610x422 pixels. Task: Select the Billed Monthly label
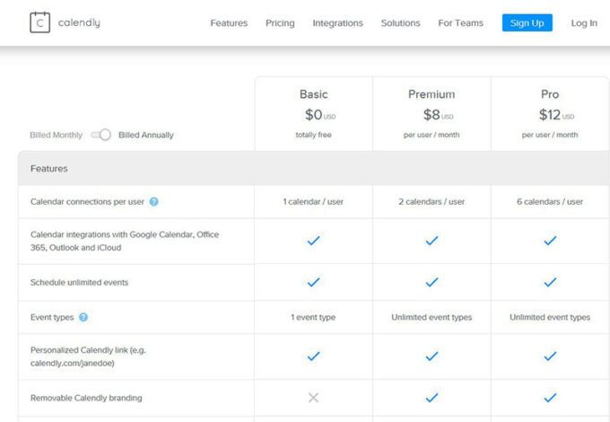[x=56, y=136]
